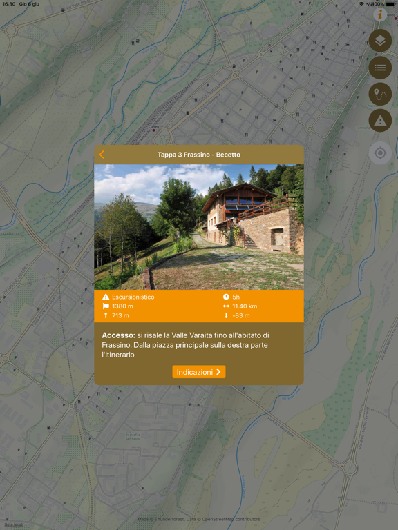Tap the -83 m descent value
This screenshot has width=398, height=530.
tap(241, 315)
